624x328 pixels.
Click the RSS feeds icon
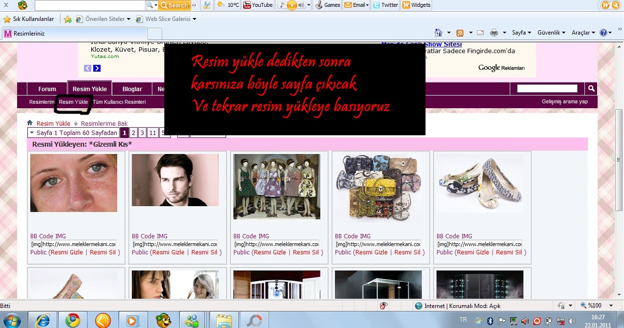point(459,33)
